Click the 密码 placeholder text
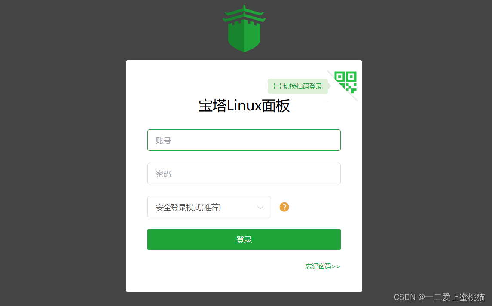 [163, 174]
